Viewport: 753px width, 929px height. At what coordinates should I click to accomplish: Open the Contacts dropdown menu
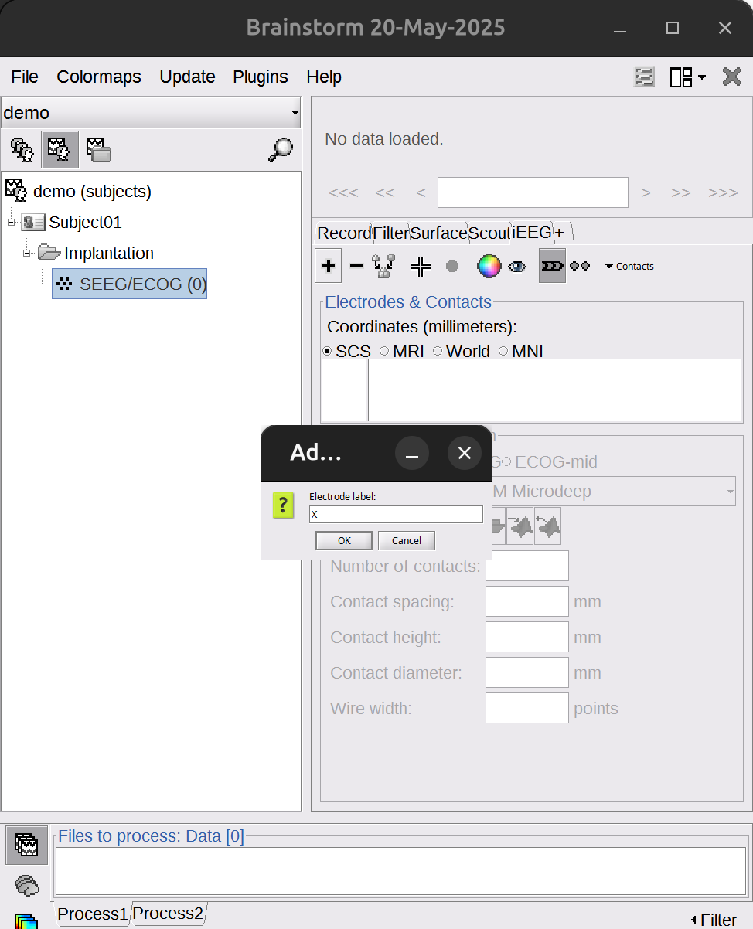pyautogui.click(x=629, y=266)
